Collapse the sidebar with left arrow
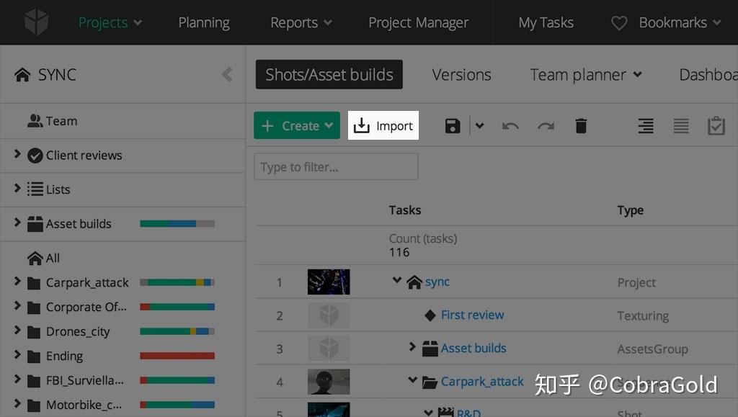This screenshot has width=738, height=417. [227, 74]
